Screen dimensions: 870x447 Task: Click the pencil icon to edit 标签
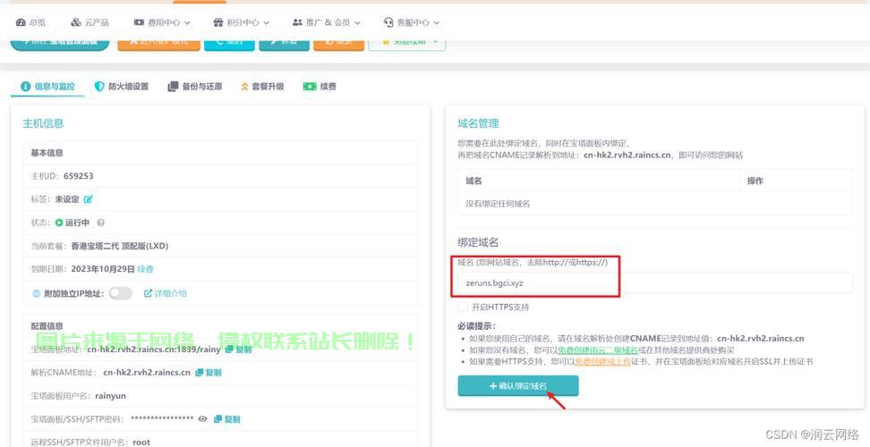(88, 199)
